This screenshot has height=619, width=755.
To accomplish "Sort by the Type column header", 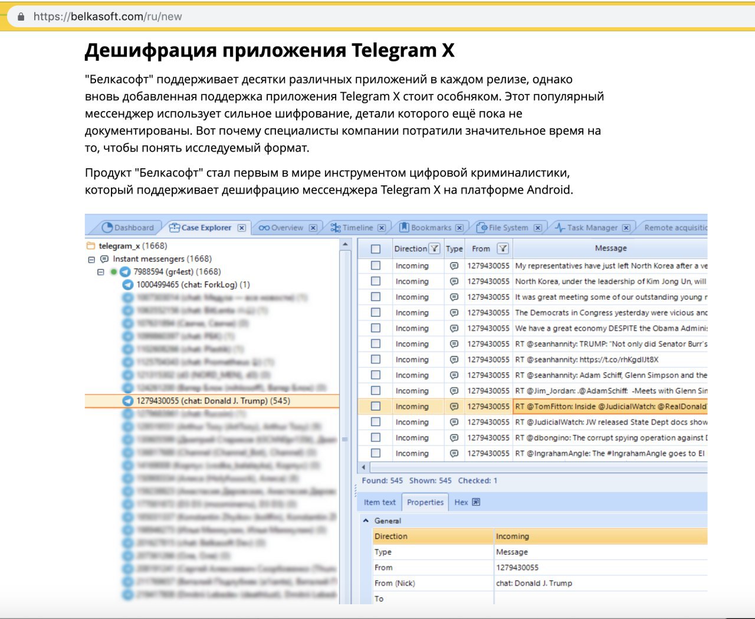I will coord(454,249).
